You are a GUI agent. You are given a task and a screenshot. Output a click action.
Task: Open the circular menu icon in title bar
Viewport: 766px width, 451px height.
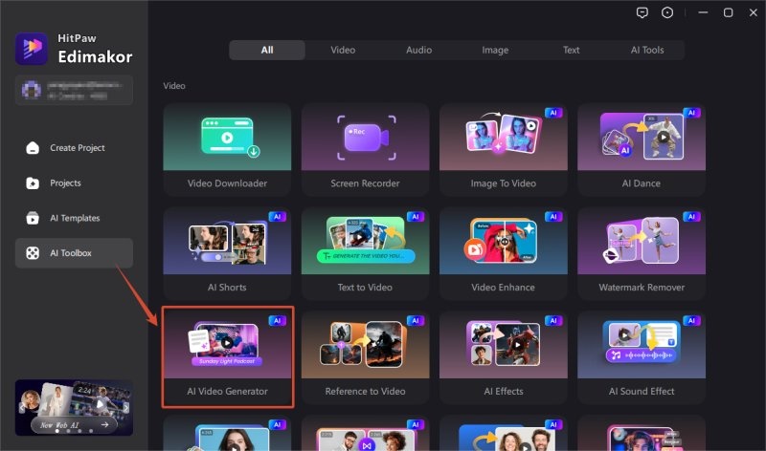click(667, 12)
